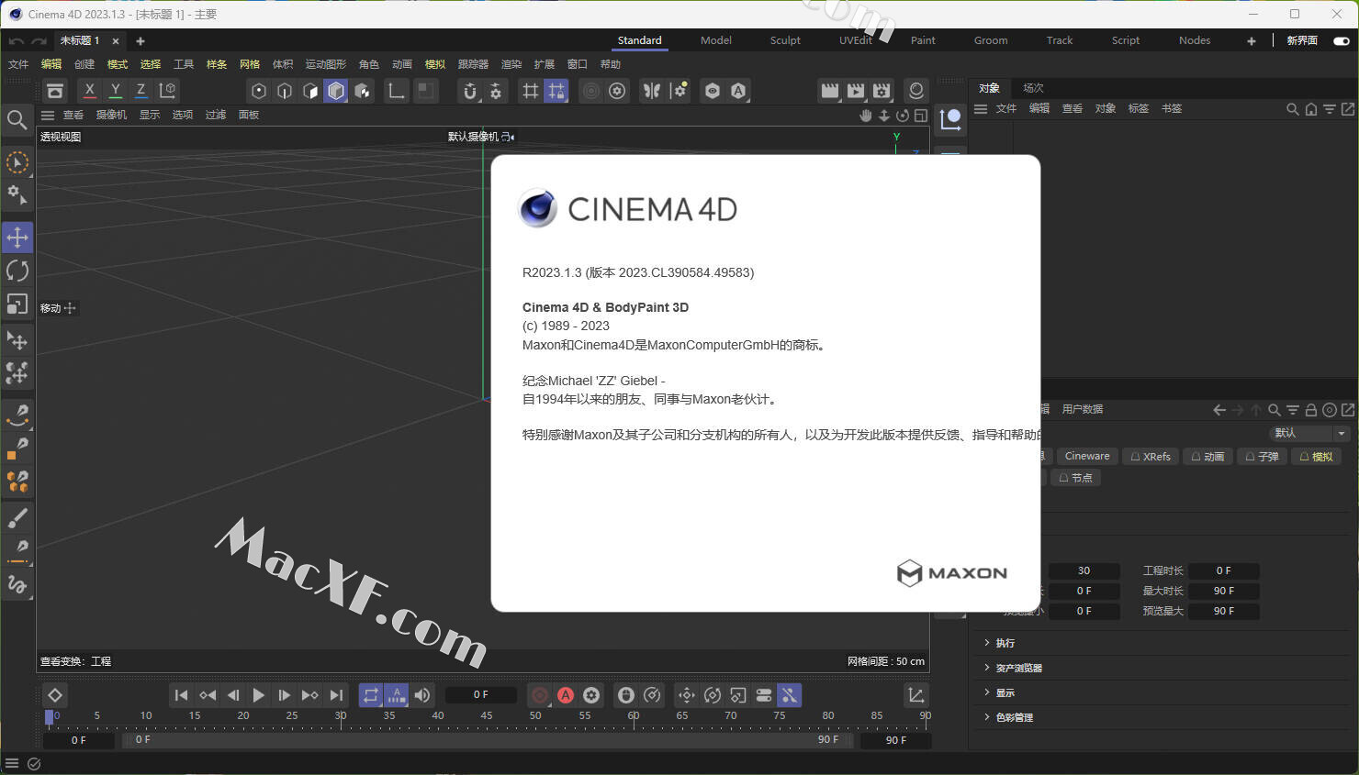The image size is (1359, 775).
Task: Select the Move tool in left toolbar
Action: 17,238
